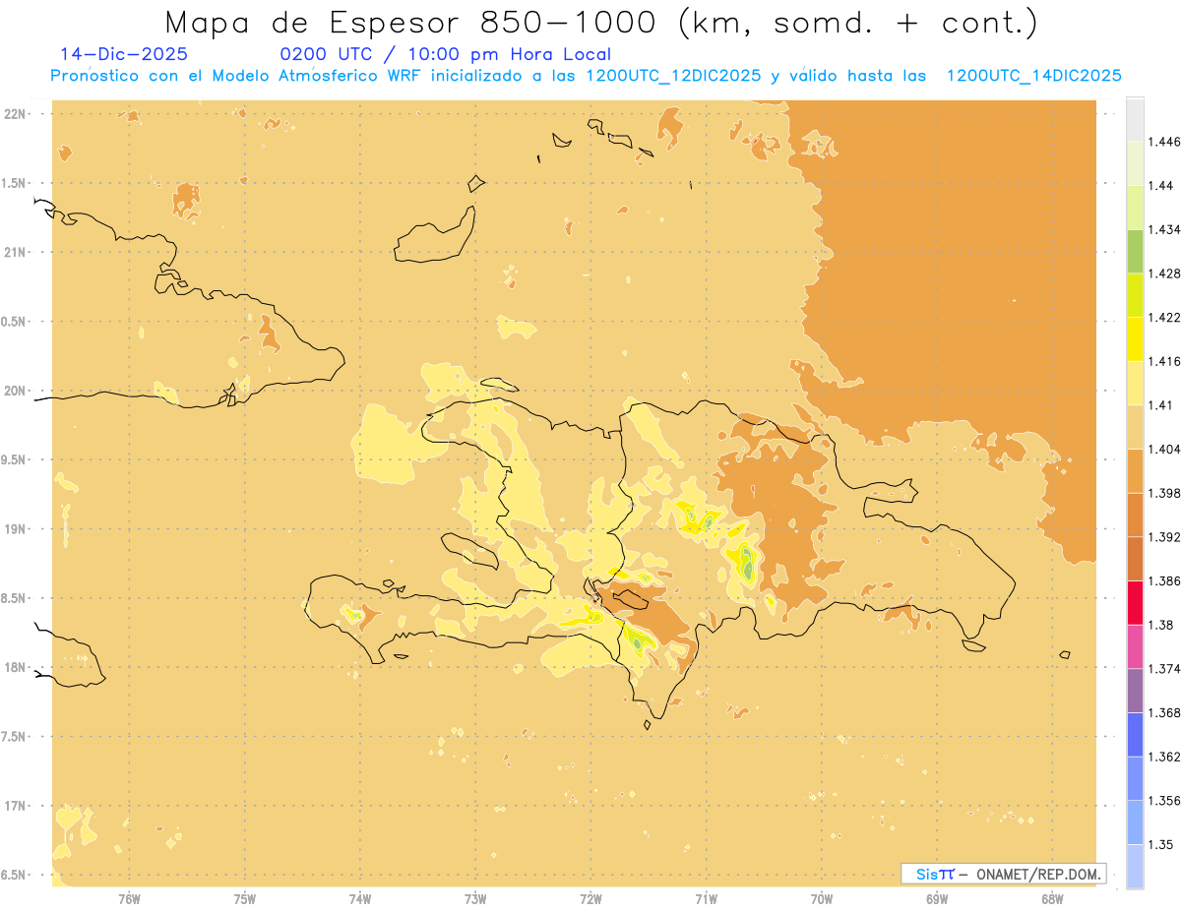Click the tan 1.404–1.41 legend swatch
The width and height of the screenshot is (1181, 912).
click(x=1135, y=427)
